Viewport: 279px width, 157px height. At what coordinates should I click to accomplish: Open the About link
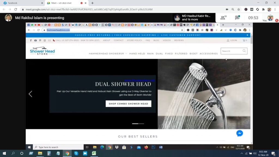click(107, 40)
